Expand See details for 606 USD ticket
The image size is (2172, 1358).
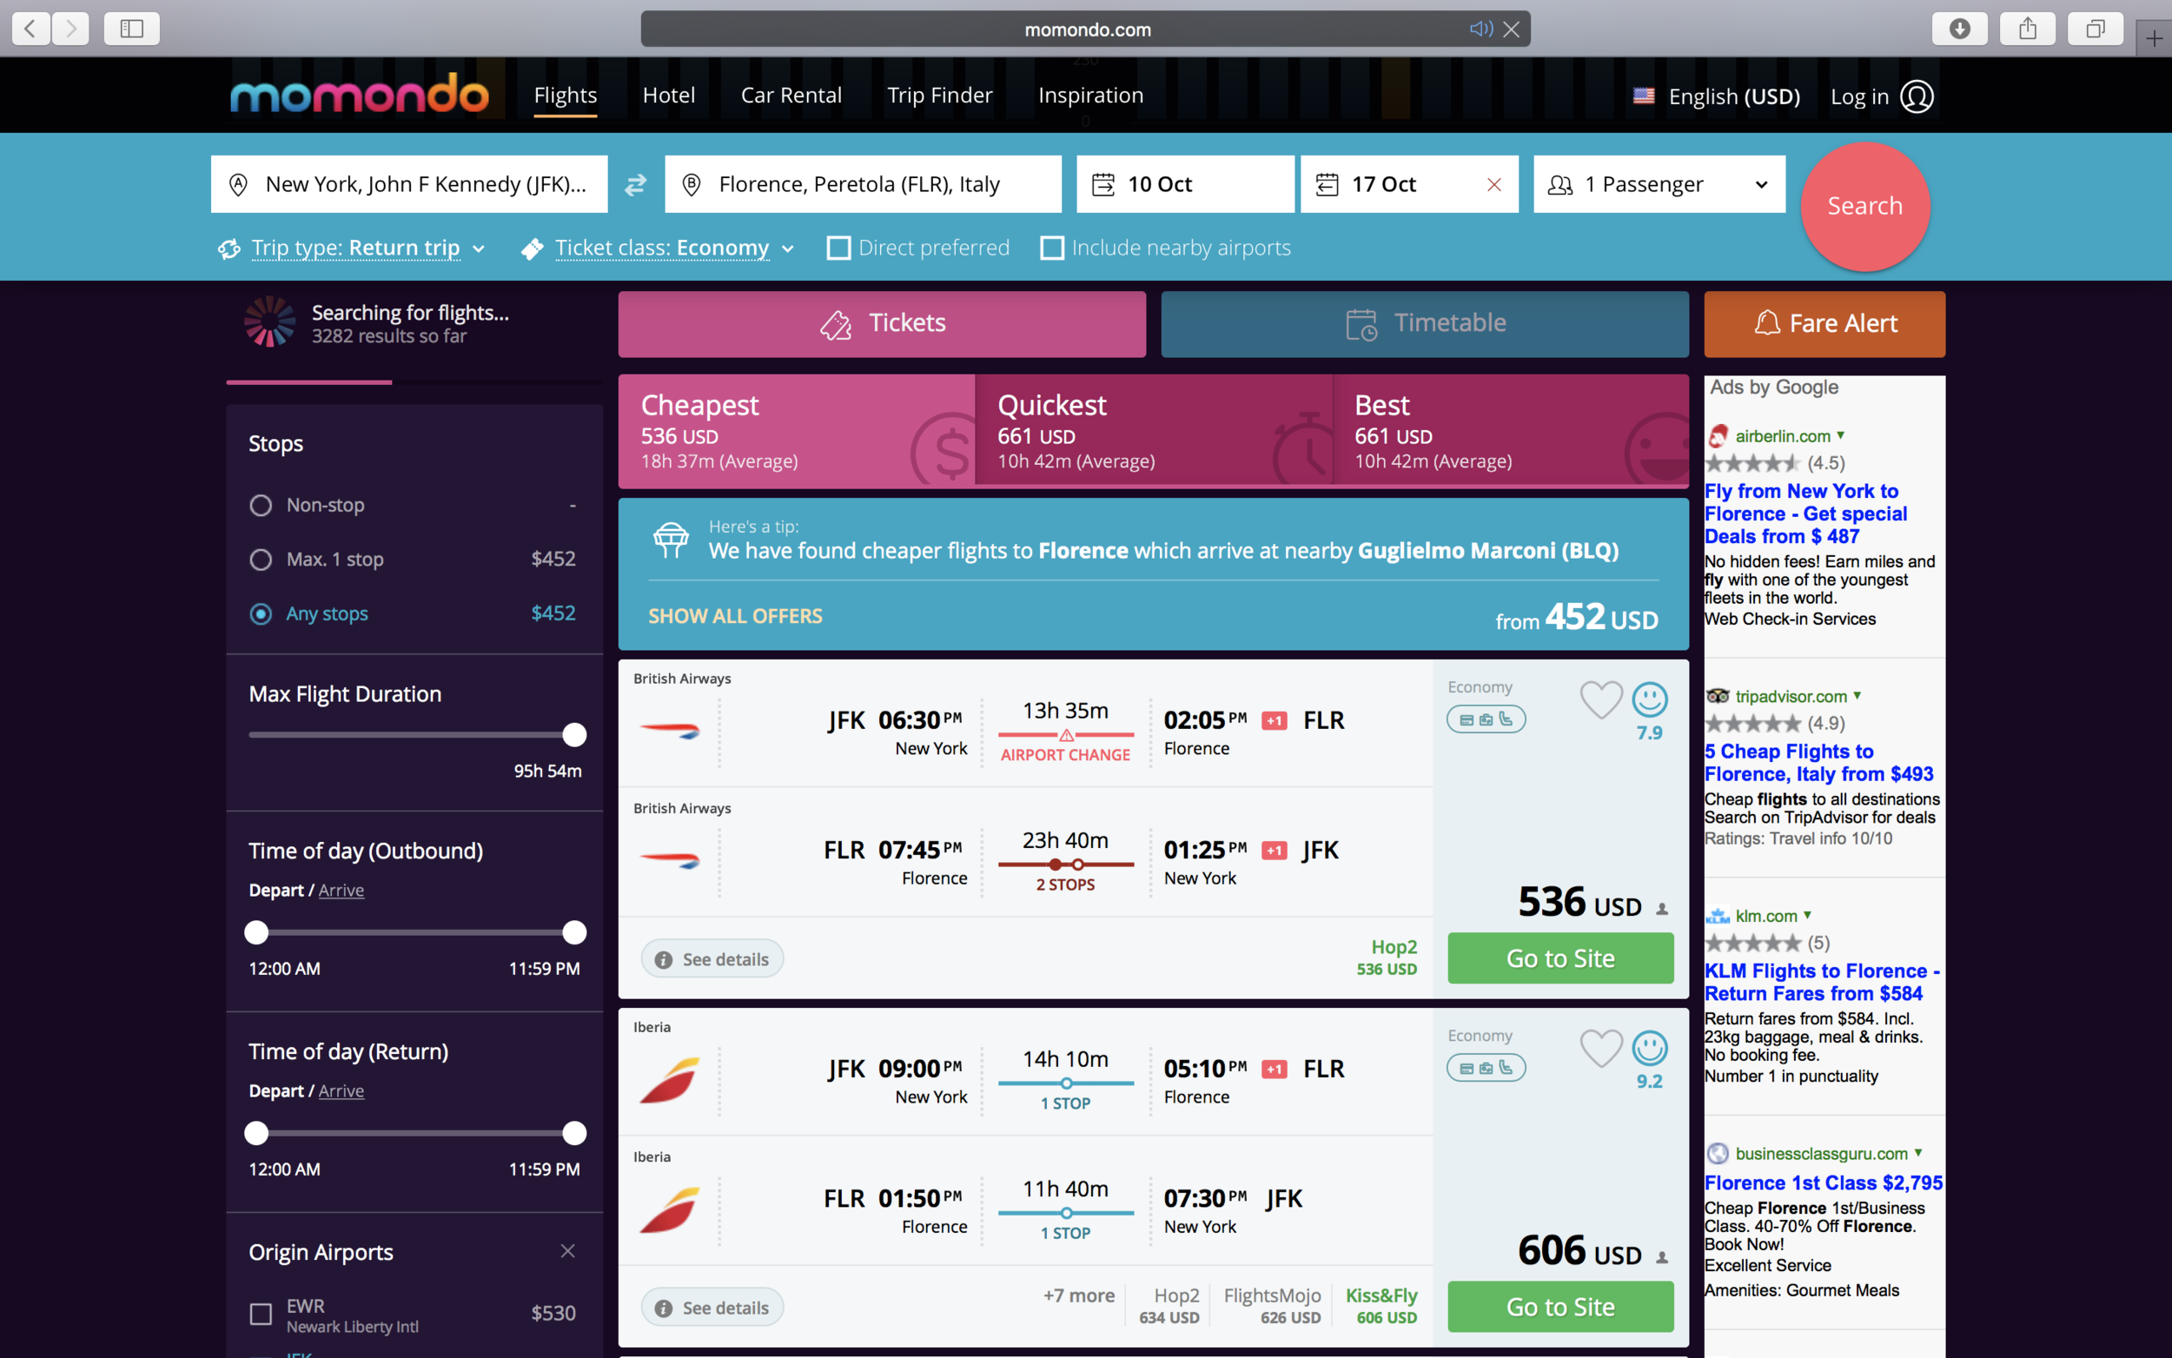712,1308
